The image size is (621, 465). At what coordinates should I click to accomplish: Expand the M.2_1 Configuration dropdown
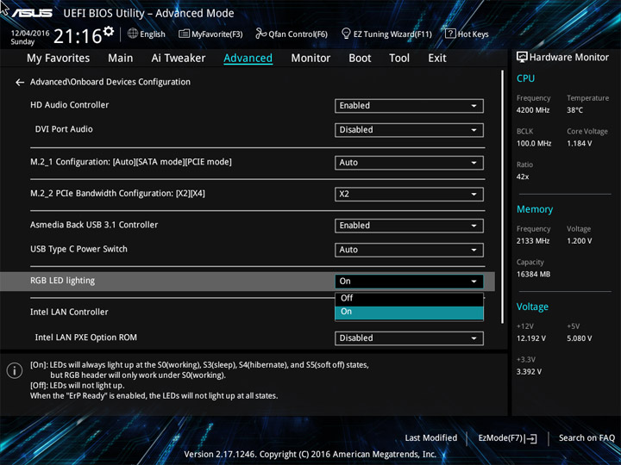pos(409,163)
